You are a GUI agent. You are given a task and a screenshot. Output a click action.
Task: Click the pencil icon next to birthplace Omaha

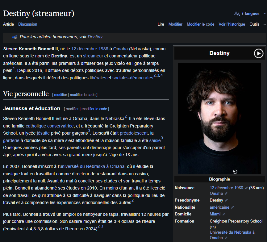[x=226, y=194]
